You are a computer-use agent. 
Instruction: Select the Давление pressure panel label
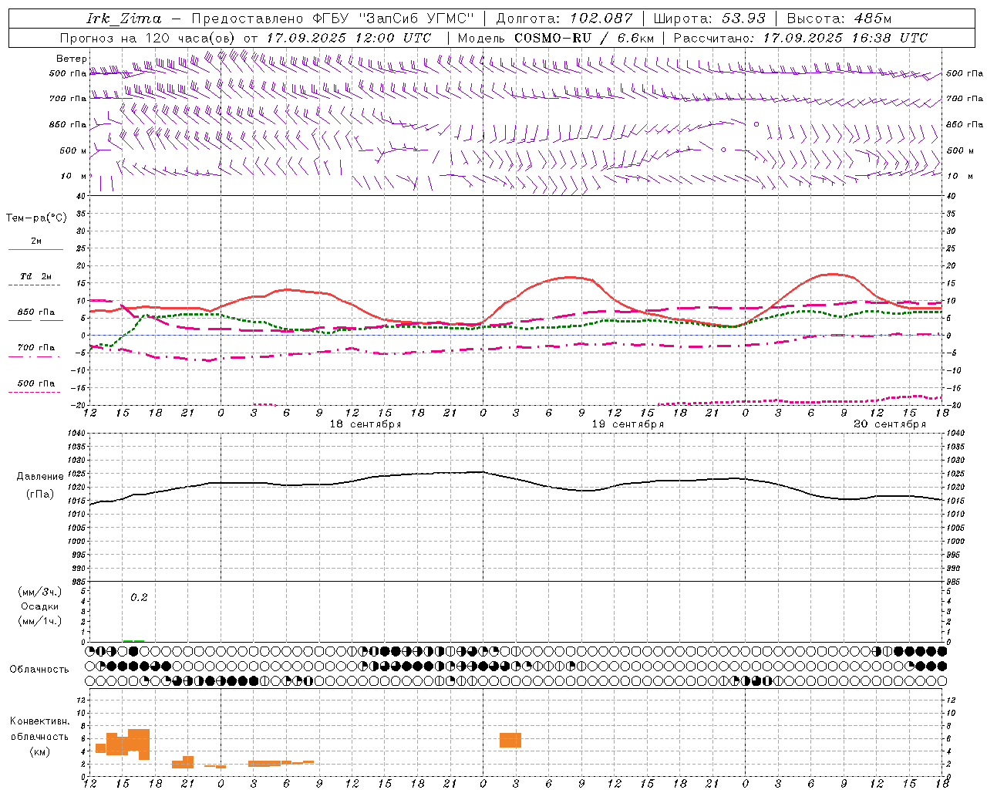click(x=40, y=477)
